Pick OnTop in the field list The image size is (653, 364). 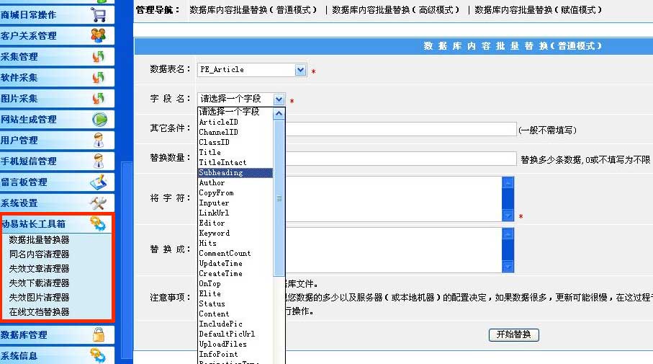point(235,283)
